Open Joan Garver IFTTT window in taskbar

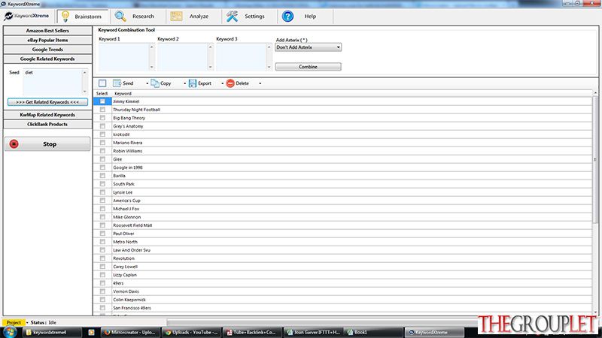313,332
